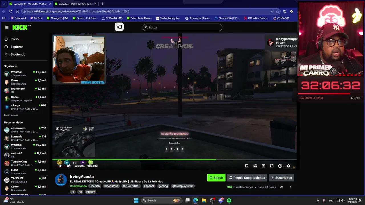
Task: Click the cast to device icon
Action: [255, 166]
